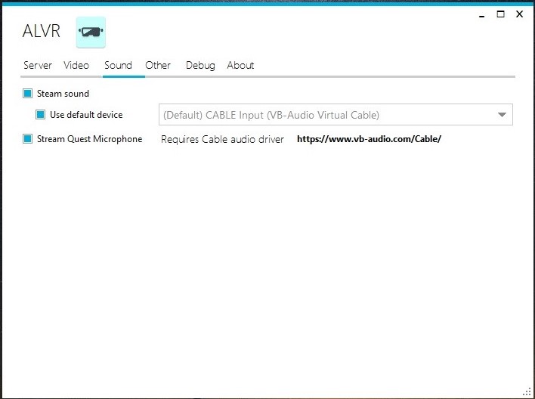Click the ALVR VR headset logo icon
535x399 pixels.
click(x=91, y=32)
